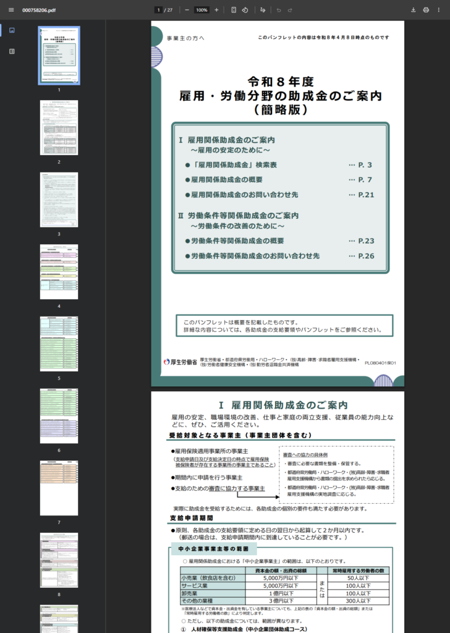Download the PDF file

pyautogui.click(x=414, y=10)
